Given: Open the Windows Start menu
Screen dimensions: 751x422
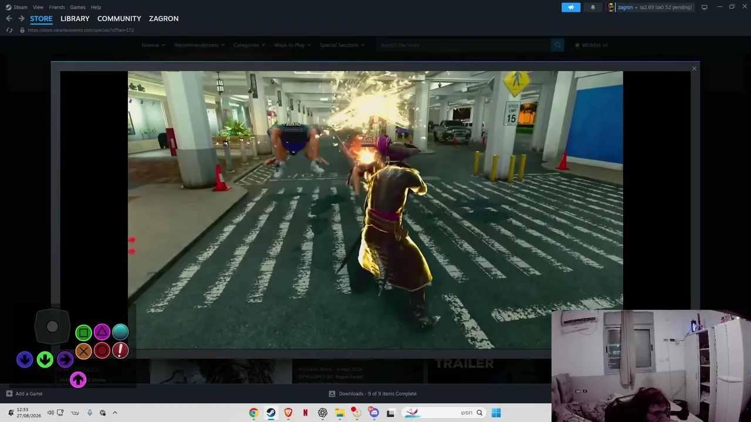Looking at the screenshot, I should (x=496, y=413).
